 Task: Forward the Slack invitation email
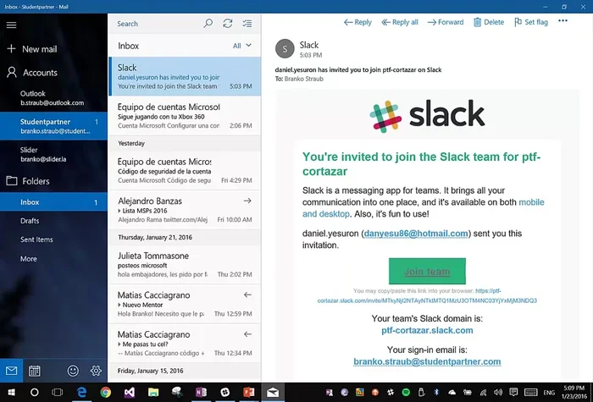click(445, 22)
